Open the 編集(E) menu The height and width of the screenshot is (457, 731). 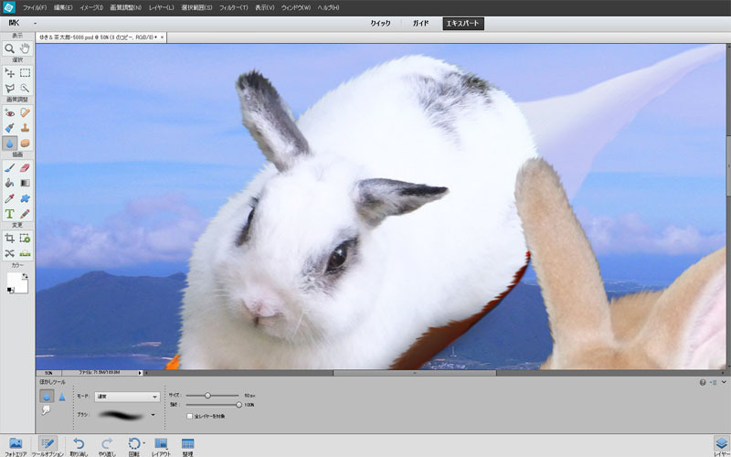pos(63,7)
